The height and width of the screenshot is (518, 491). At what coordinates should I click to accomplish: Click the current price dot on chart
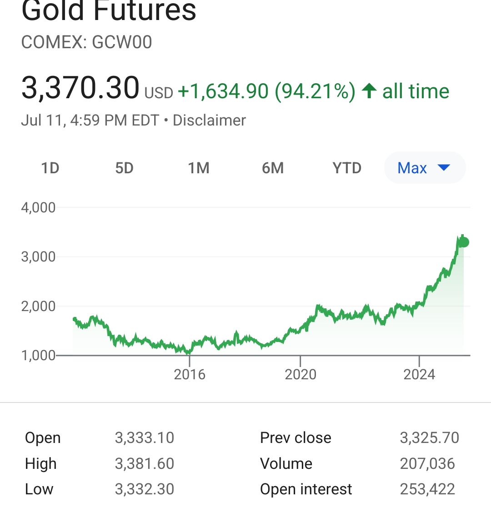point(464,242)
